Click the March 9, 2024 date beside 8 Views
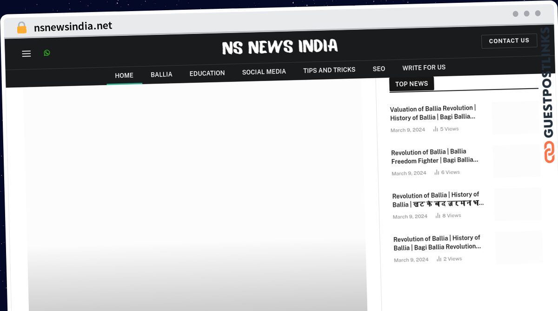The width and height of the screenshot is (558, 311). tap(410, 217)
